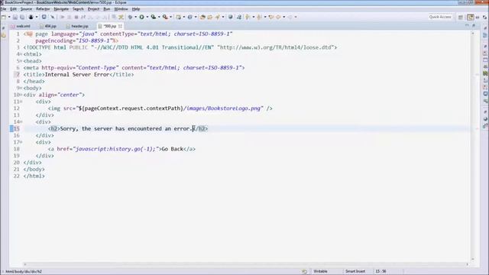Collapse the div fold on line 17
This screenshot has width=489, height=275.
pyautogui.click(x=21, y=142)
